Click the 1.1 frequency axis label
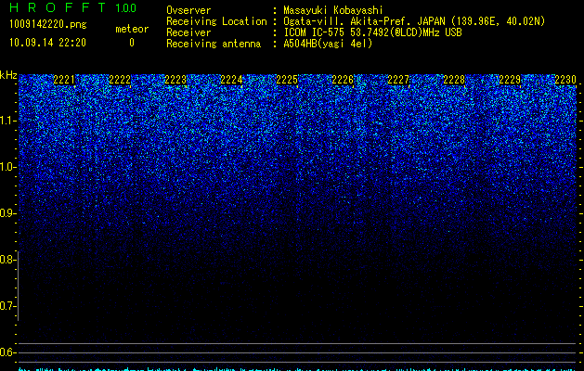This screenshot has width=584, height=371. click(8, 121)
